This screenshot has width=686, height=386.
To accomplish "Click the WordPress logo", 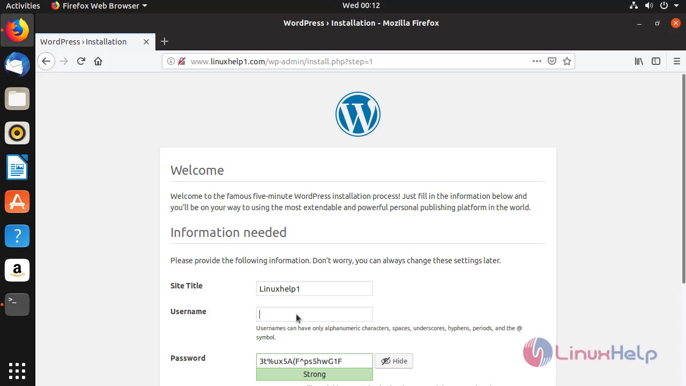I will (358, 114).
